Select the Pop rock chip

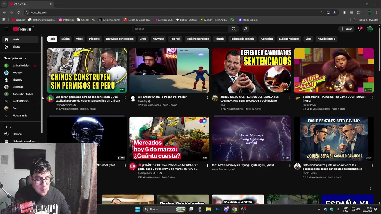click(175, 39)
